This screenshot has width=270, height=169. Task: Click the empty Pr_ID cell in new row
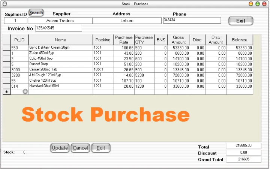tap(19, 92)
